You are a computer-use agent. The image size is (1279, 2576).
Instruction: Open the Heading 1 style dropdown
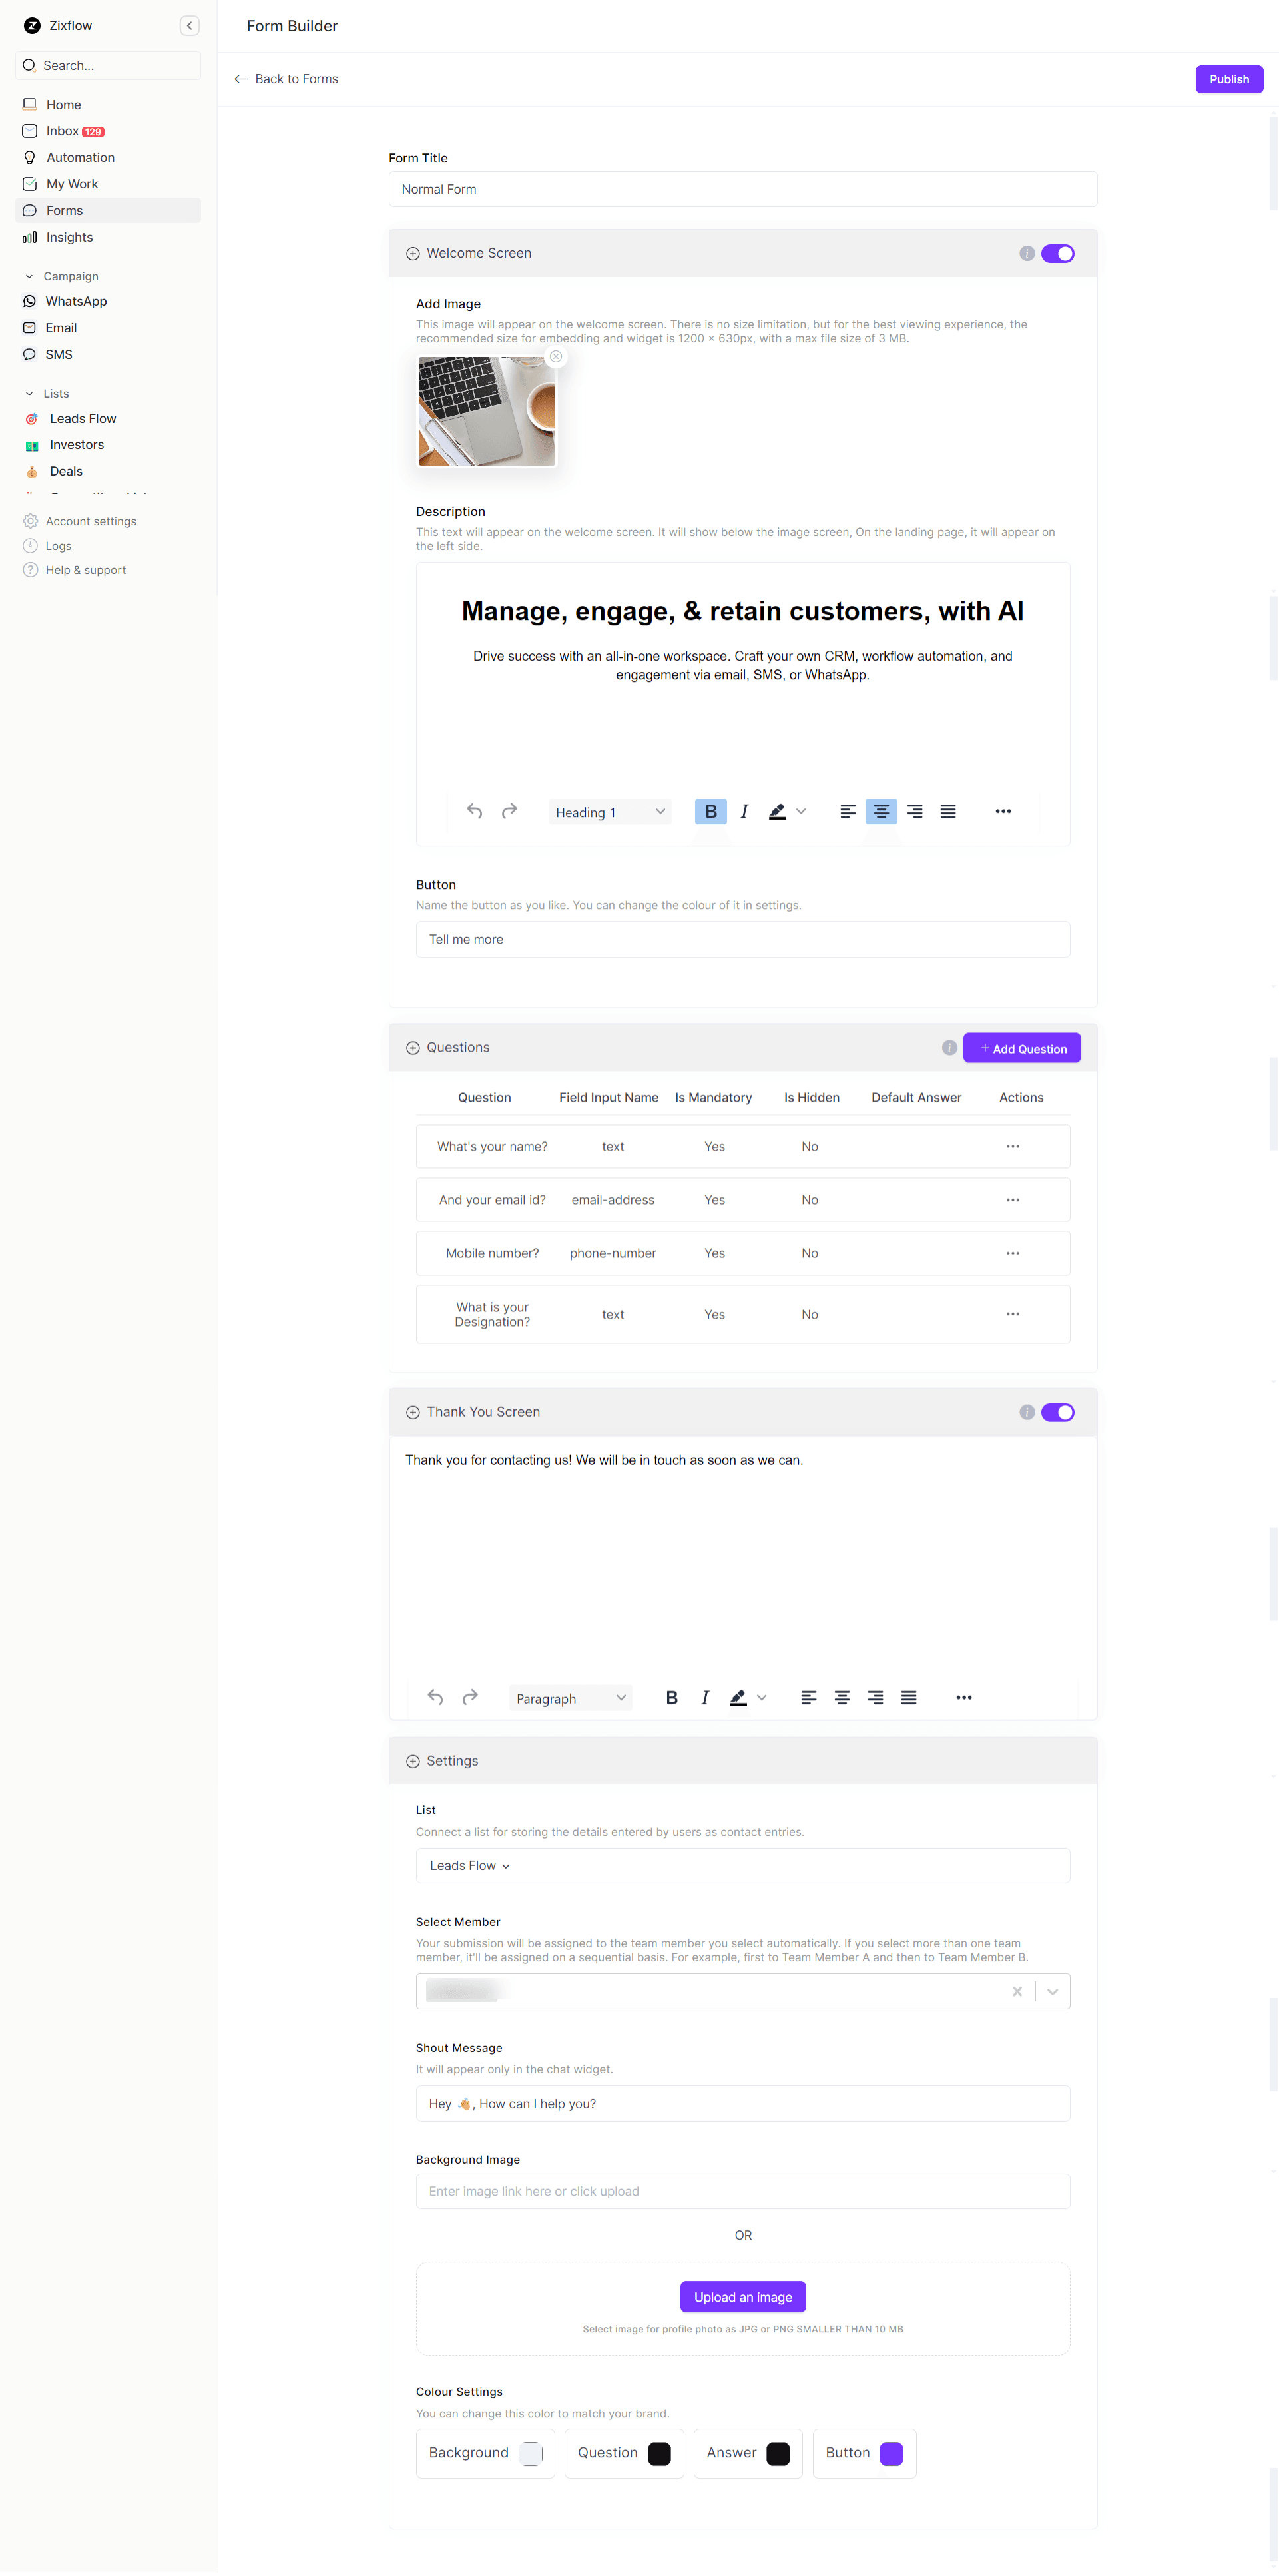(609, 812)
